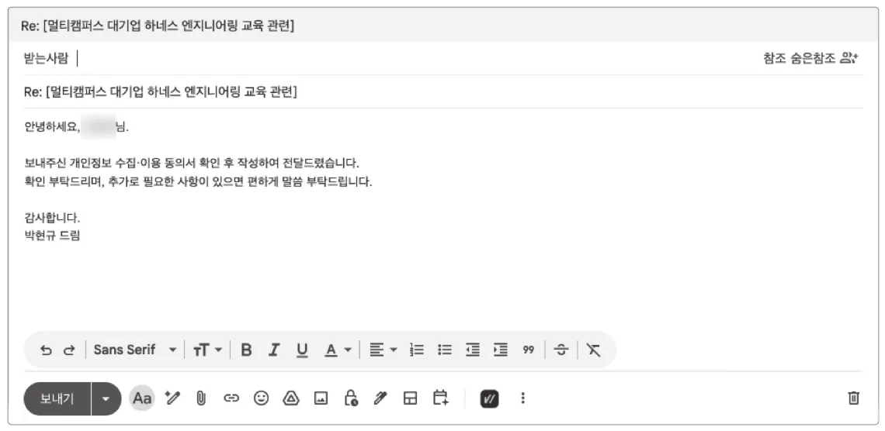
Task: Toggle confidential mode lock icon
Action: click(x=350, y=398)
